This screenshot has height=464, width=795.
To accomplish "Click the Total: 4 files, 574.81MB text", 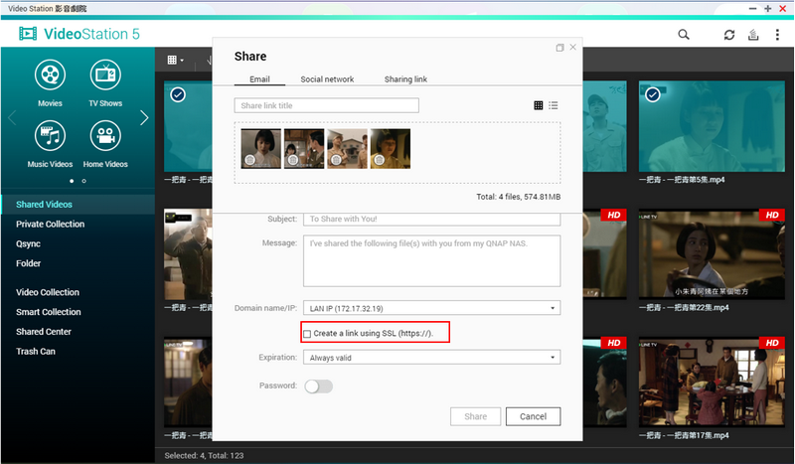I will (518, 197).
